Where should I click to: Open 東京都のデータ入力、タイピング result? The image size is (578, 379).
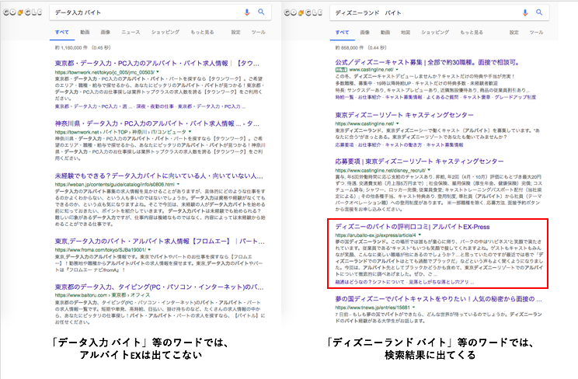(159, 287)
